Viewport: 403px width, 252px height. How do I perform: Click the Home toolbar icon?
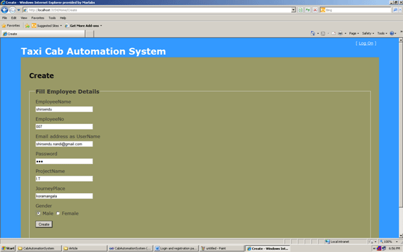pos(312,34)
